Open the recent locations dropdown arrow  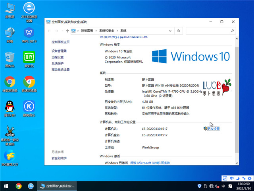pyautogui.click(x=62, y=31)
